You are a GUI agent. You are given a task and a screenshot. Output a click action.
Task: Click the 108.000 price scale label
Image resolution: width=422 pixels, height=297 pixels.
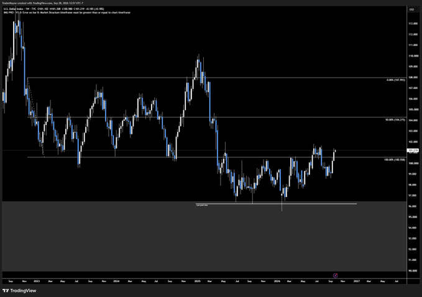[x=413, y=78]
